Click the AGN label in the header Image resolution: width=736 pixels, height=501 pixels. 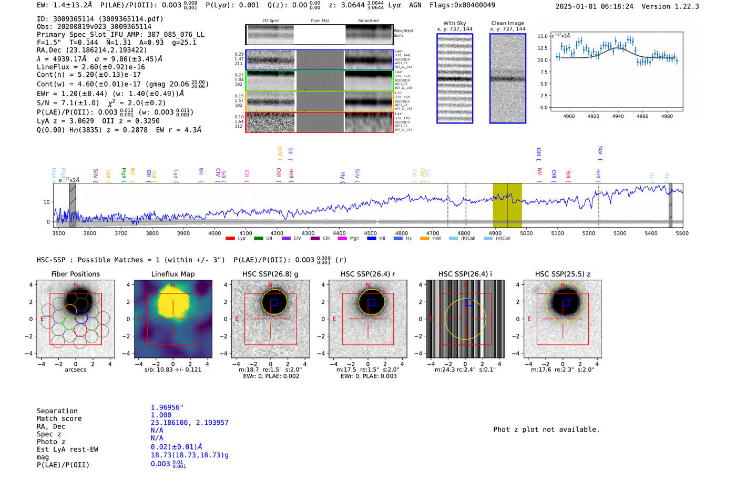coord(415,5)
